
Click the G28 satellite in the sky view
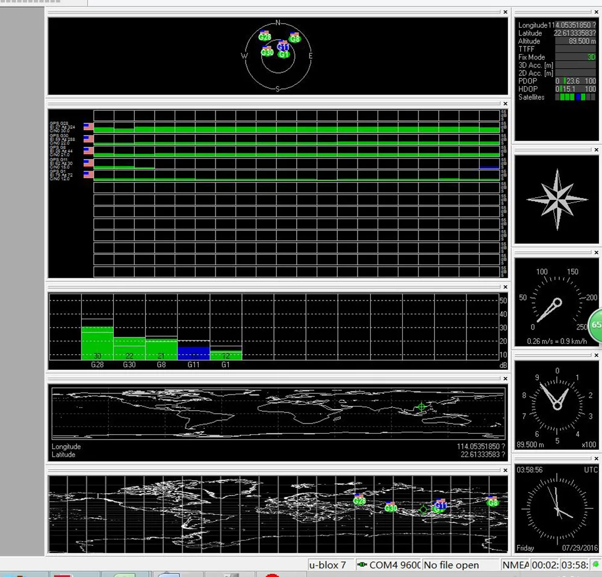point(265,36)
